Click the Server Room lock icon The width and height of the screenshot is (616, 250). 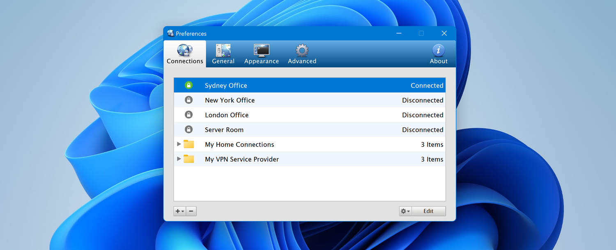point(188,130)
